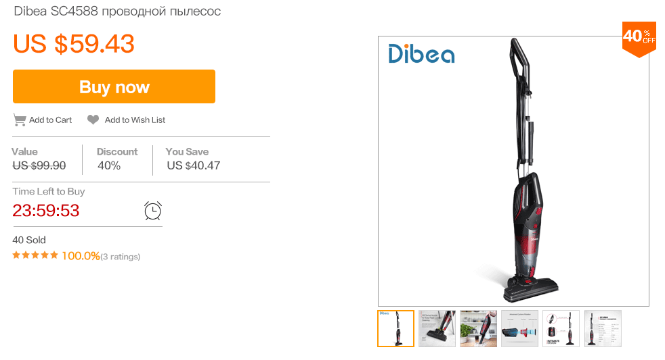Click the wish list heart icon
Screen dimensions: 665x360
(x=93, y=120)
